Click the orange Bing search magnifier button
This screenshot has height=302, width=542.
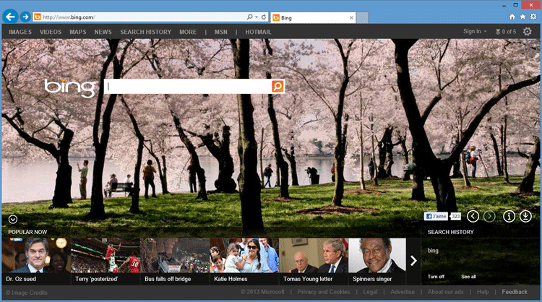pyautogui.click(x=278, y=87)
